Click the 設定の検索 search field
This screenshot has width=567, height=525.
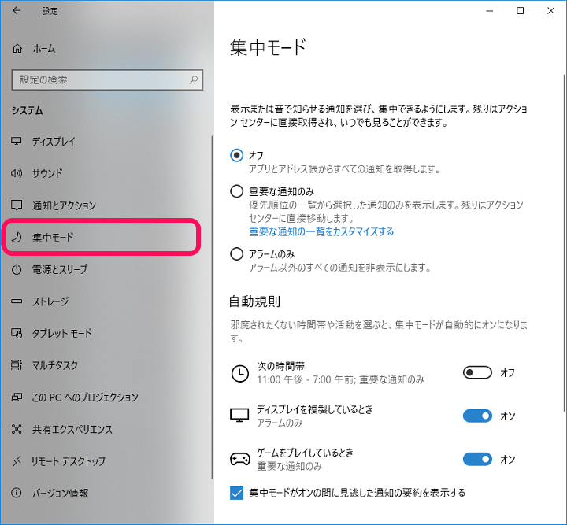point(107,79)
